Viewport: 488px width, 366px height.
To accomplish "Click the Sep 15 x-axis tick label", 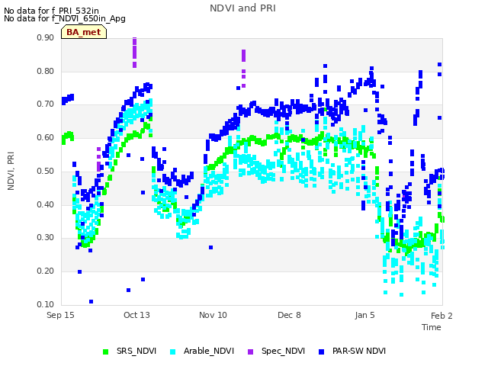I will (x=60, y=315).
